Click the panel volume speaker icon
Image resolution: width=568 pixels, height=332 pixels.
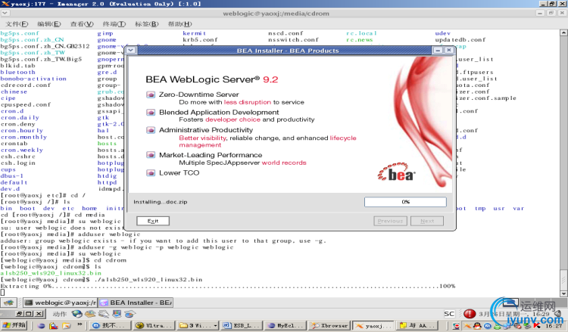(x=559, y=314)
